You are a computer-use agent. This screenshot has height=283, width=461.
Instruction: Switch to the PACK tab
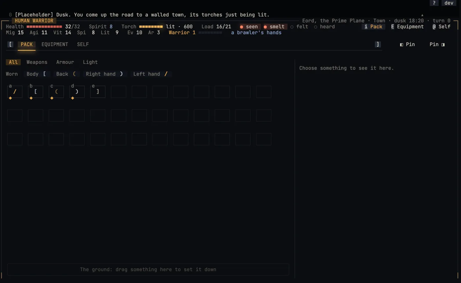pyautogui.click(x=27, y=44)
